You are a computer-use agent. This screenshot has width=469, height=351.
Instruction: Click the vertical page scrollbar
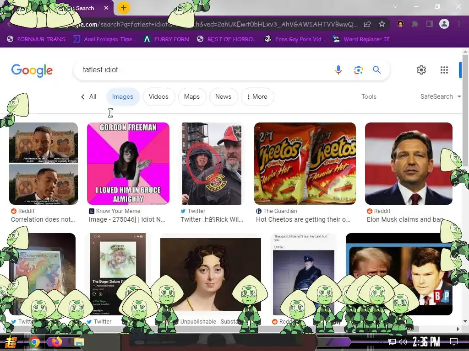[x=465, y=111]
